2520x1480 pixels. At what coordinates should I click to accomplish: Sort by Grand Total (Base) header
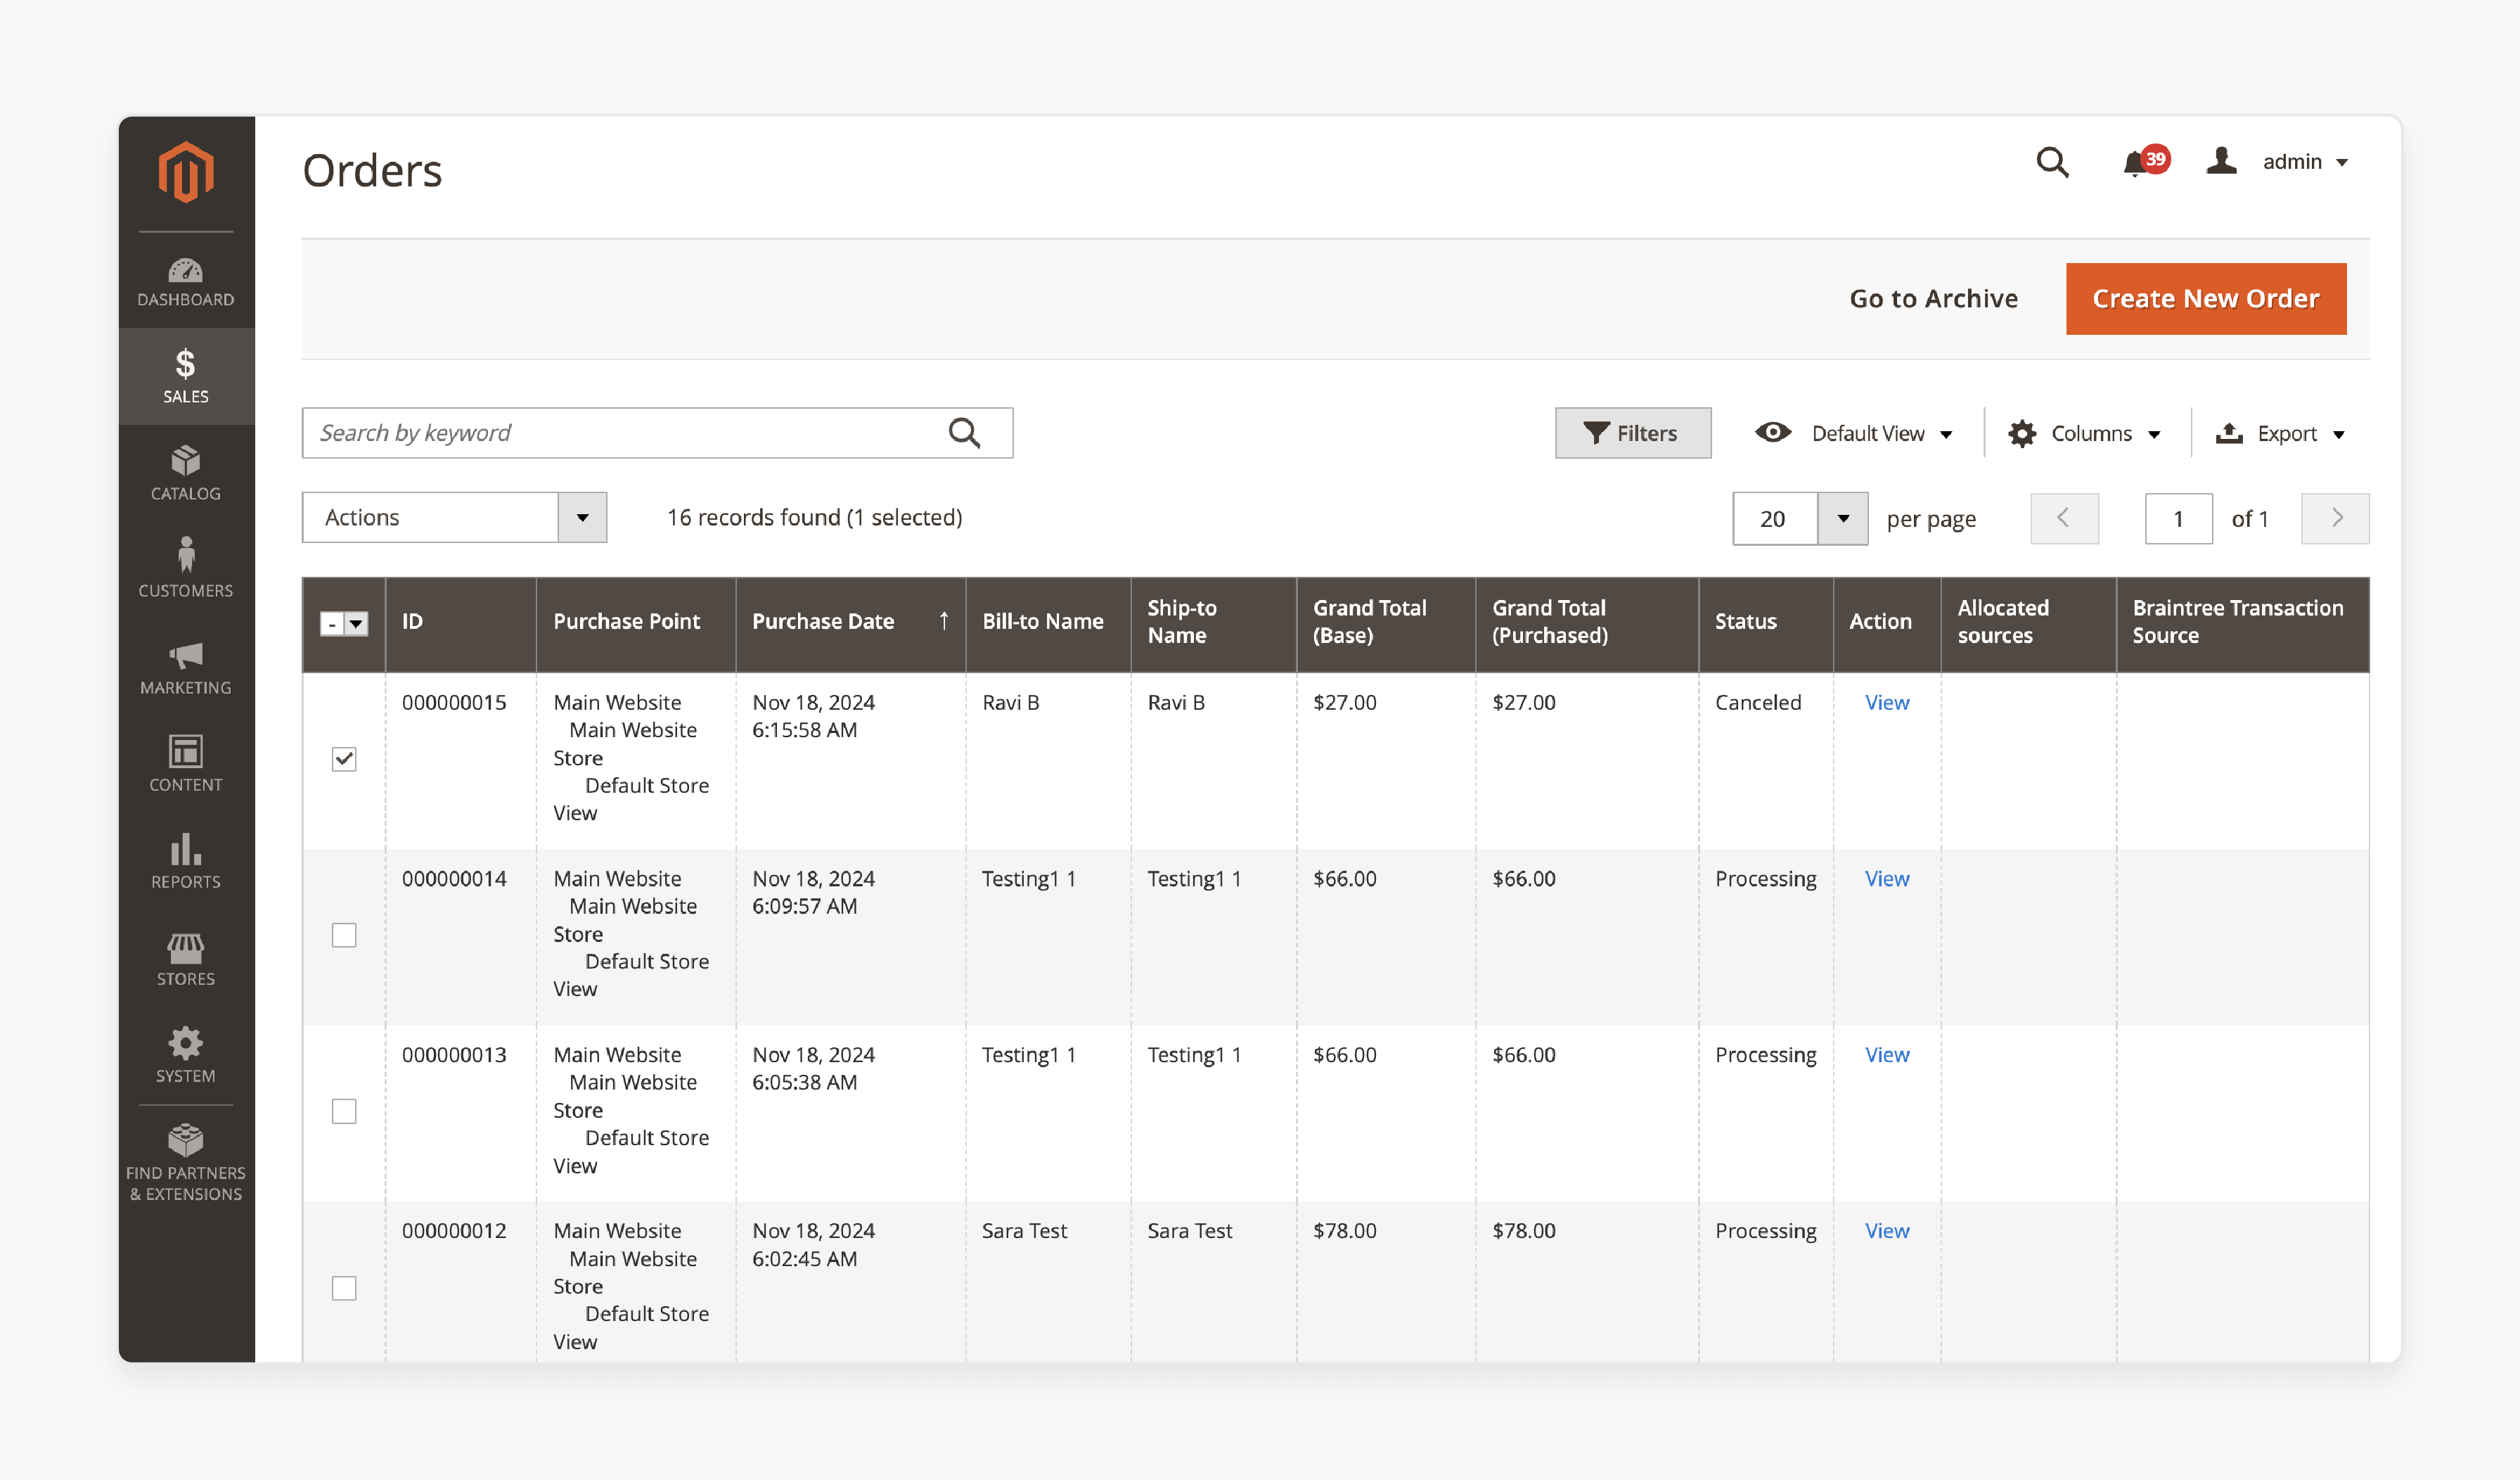[1386, 623]
